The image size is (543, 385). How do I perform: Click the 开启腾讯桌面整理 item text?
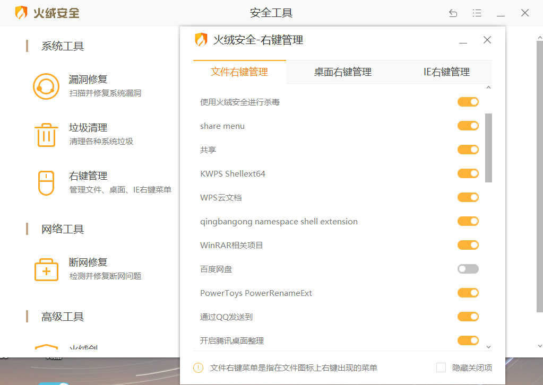232,341
